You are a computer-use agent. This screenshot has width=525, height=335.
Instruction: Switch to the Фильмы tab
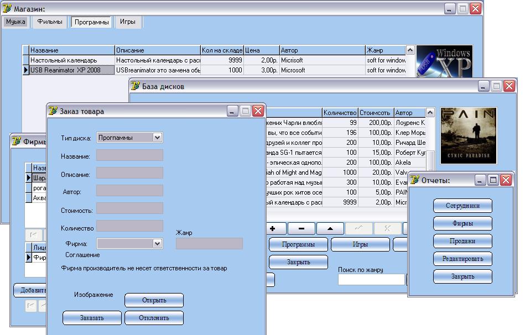[x=50, y=22]
